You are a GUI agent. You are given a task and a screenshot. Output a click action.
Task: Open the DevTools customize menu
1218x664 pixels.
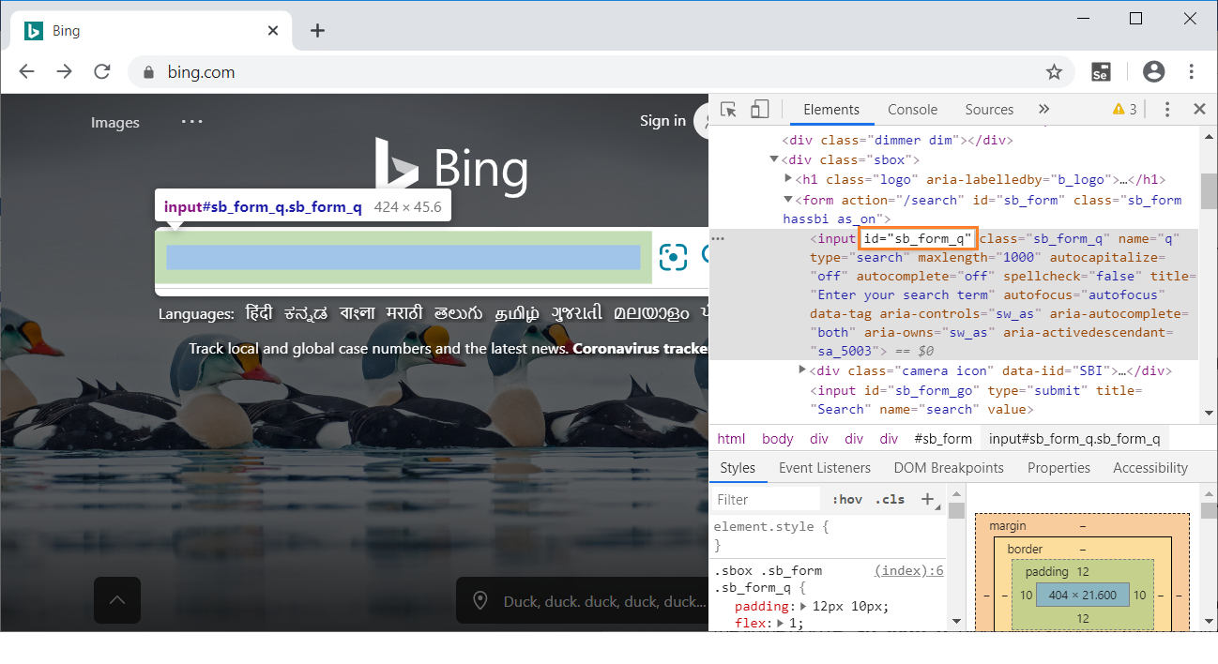(x=1167, y=110)
